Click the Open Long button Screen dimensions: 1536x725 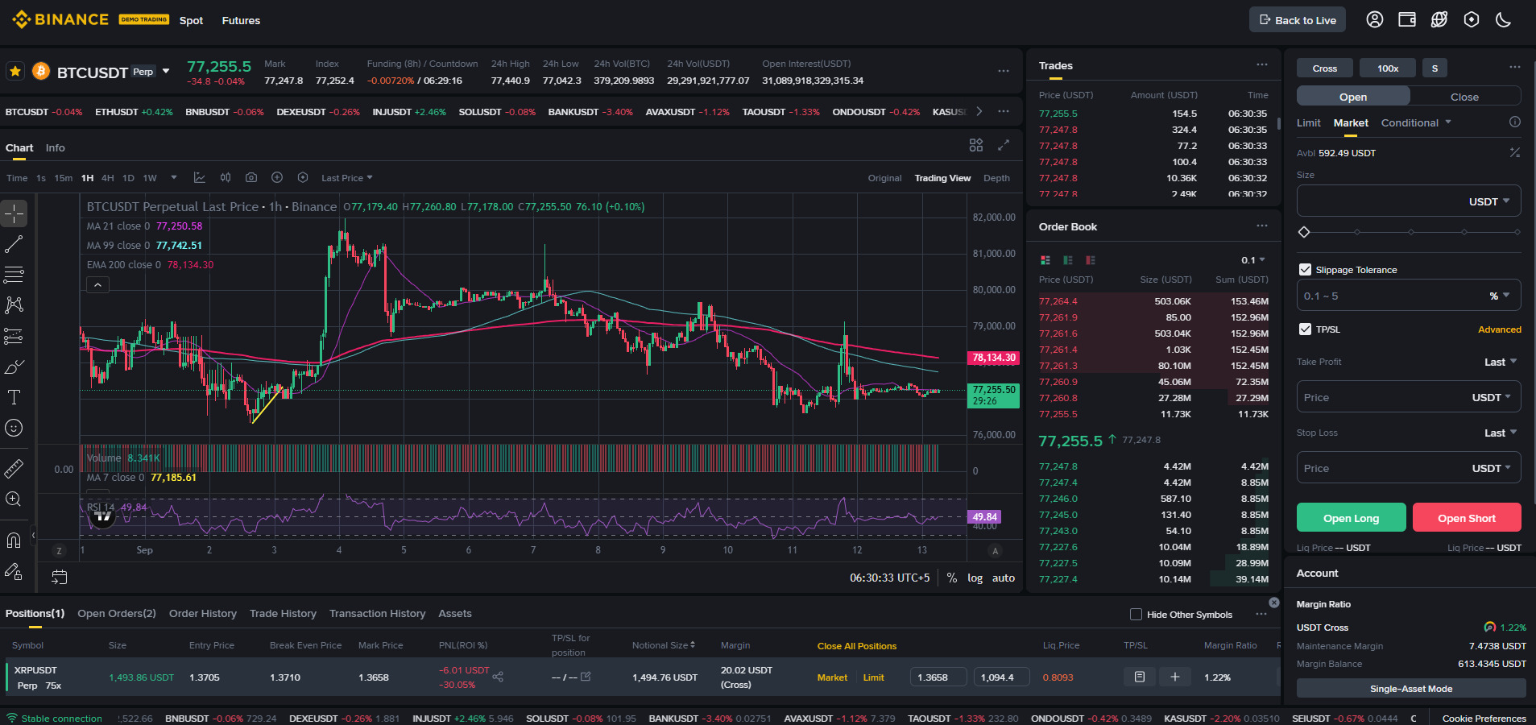click(x=1351, y=517)
